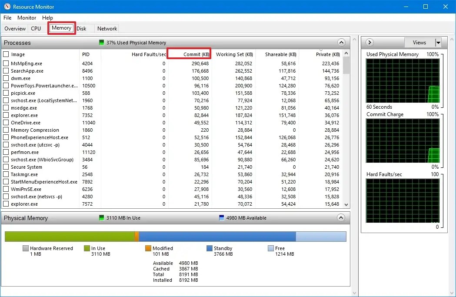Check the explorer.exe process checkbox
The image size is (456, 297).
pyautogui.click(x=6, y=115)
